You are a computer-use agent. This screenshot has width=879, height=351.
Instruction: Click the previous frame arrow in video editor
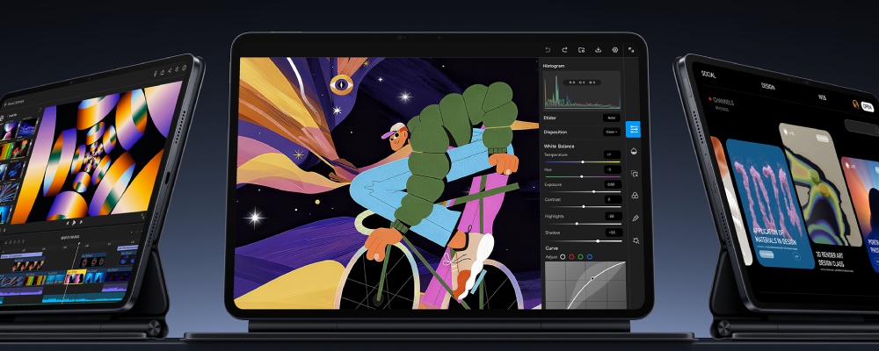point(66,222)
